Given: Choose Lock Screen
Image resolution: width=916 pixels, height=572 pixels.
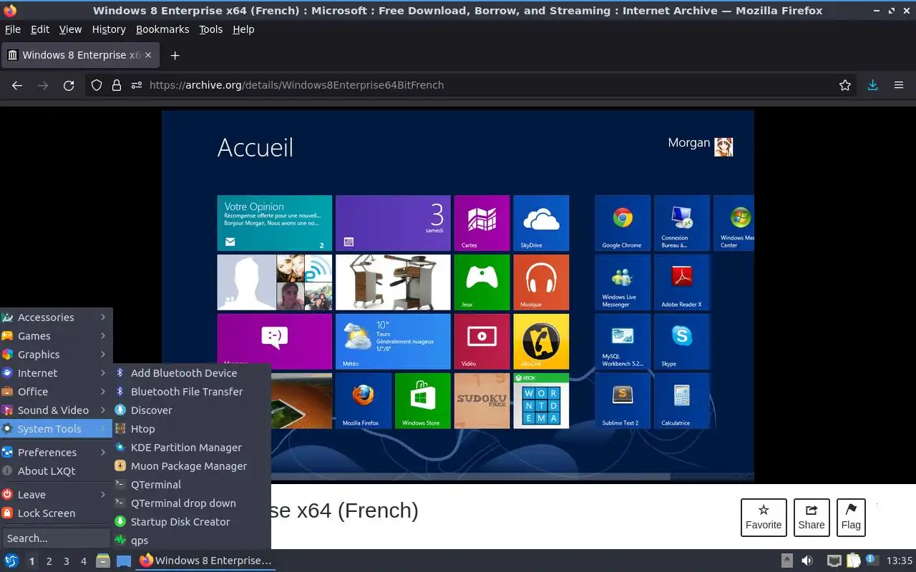Looking at the screenshot, I should coord(56,513).
